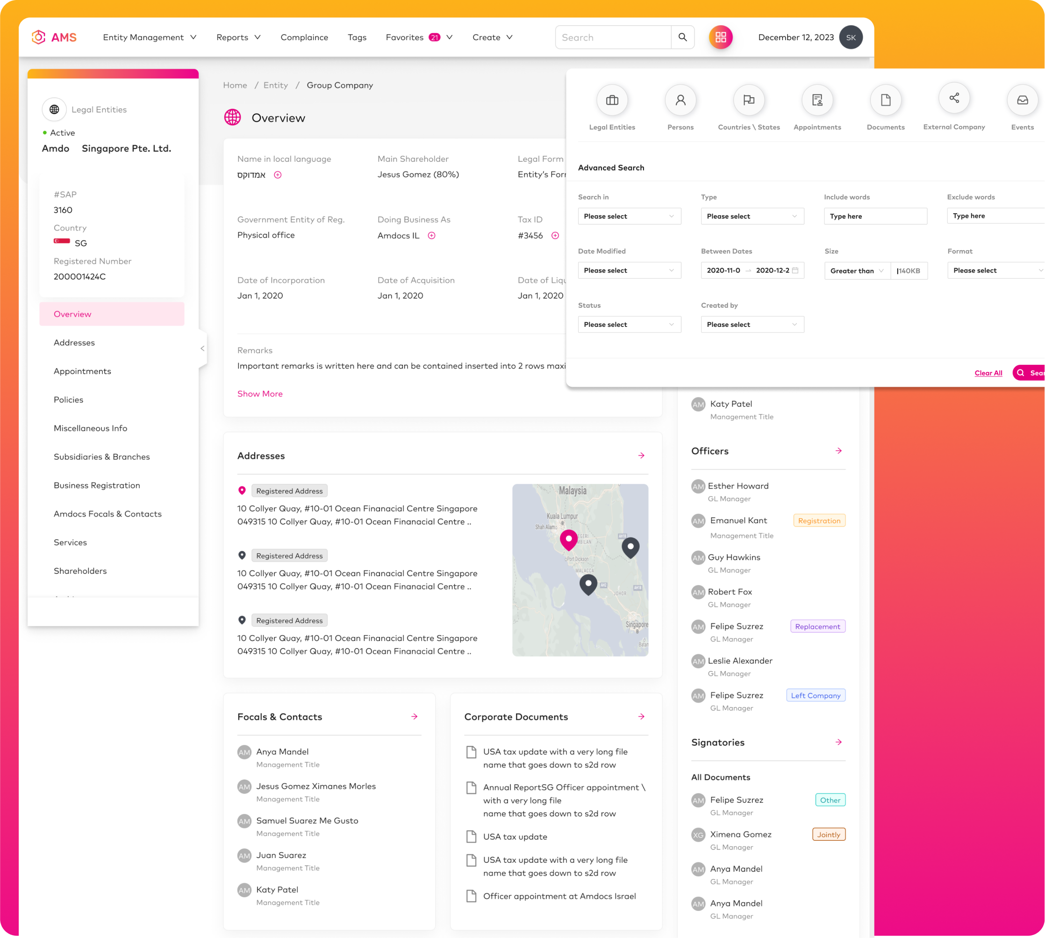The width and height of the screenshot is (1045, 938).
Task: Focus the Include words field
Action: (875, 216)
